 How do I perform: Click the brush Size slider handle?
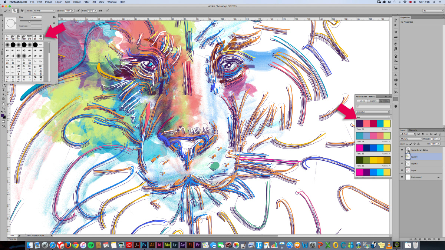pyautogui.click(x=29, y=21)
